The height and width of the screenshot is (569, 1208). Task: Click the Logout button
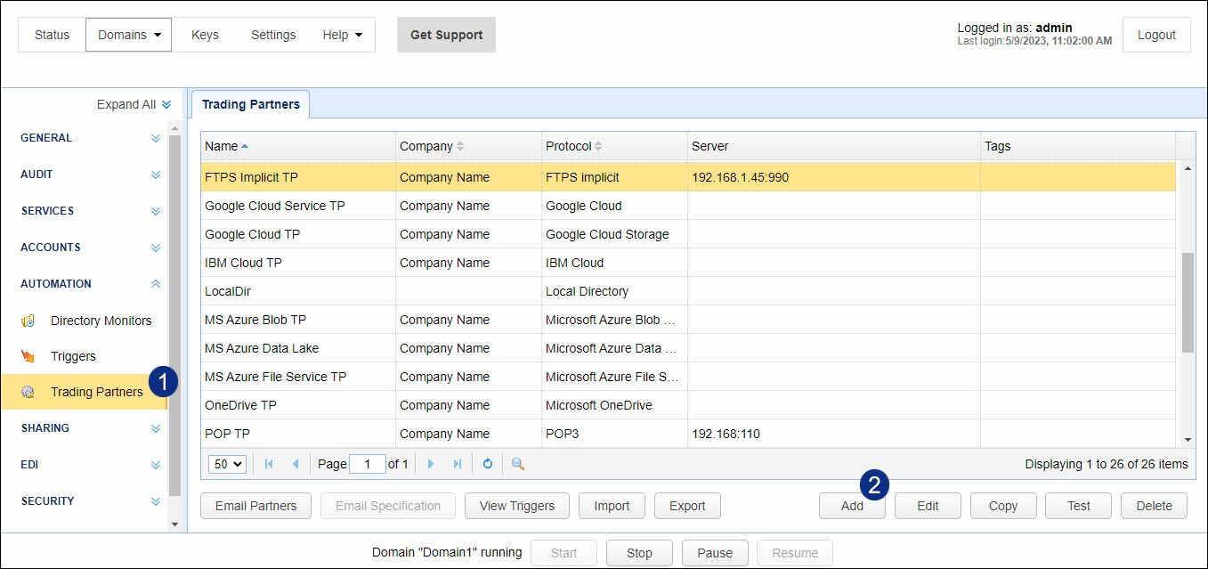[1156, 35]
